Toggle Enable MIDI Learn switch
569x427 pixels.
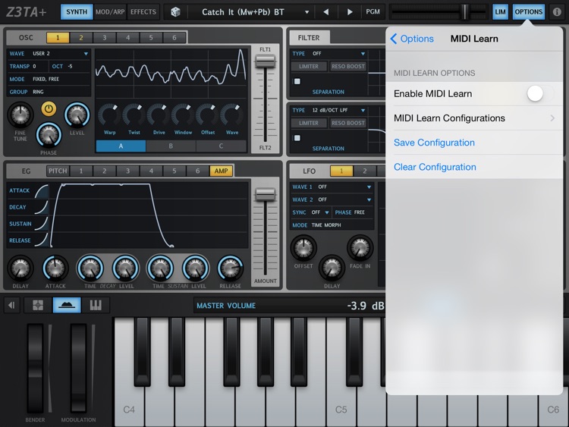tap(539, 93)
